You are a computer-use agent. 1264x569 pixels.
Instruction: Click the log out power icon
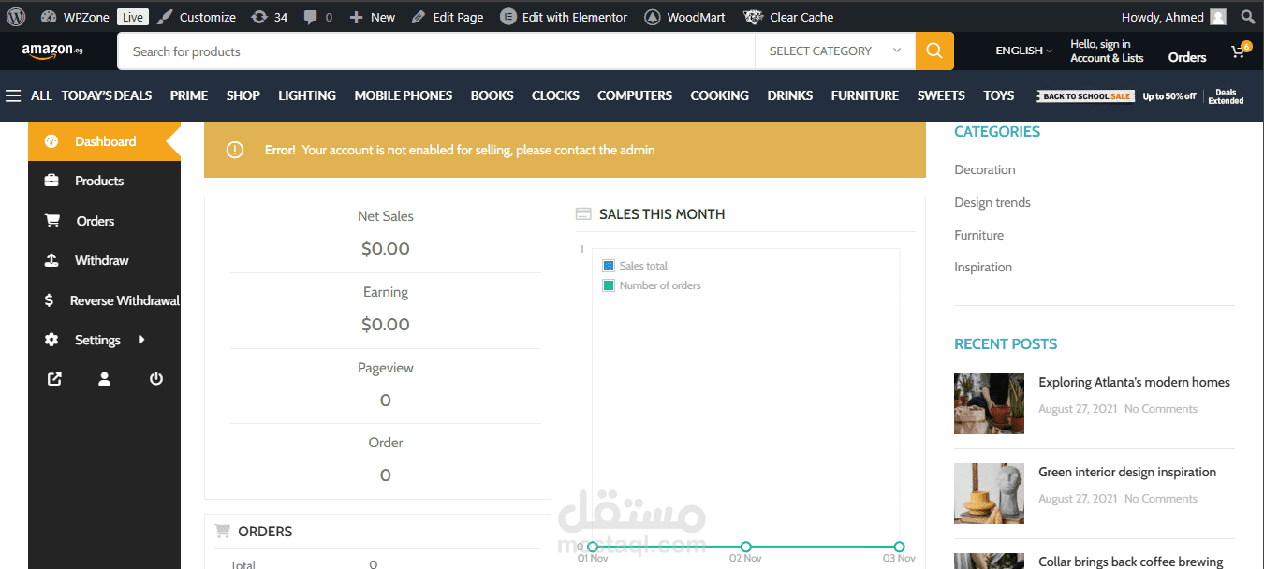[156, 379]
